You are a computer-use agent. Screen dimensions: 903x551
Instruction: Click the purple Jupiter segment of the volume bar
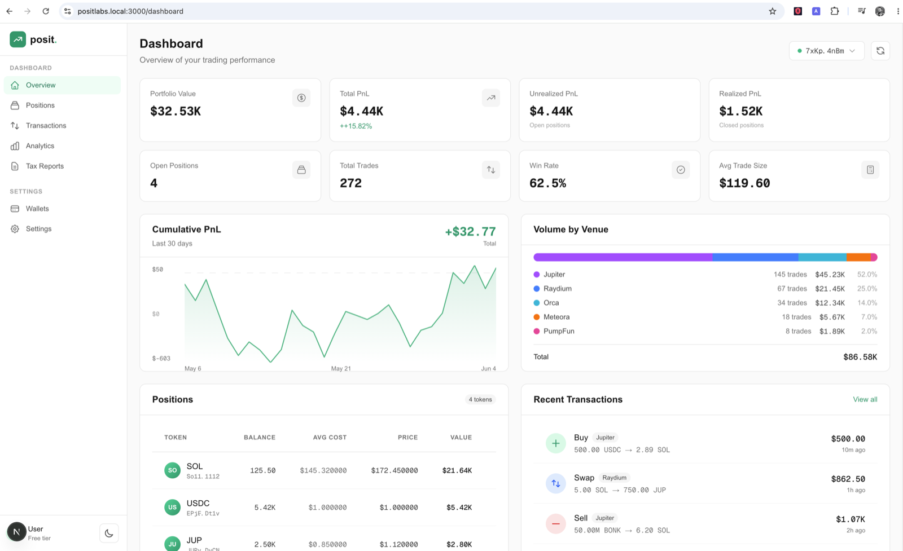(x=623, y=257)
